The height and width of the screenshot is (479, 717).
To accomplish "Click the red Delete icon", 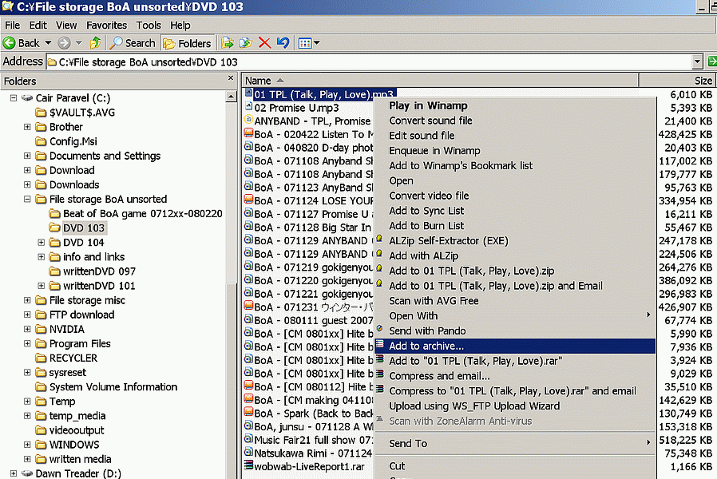I will point(264,43).
